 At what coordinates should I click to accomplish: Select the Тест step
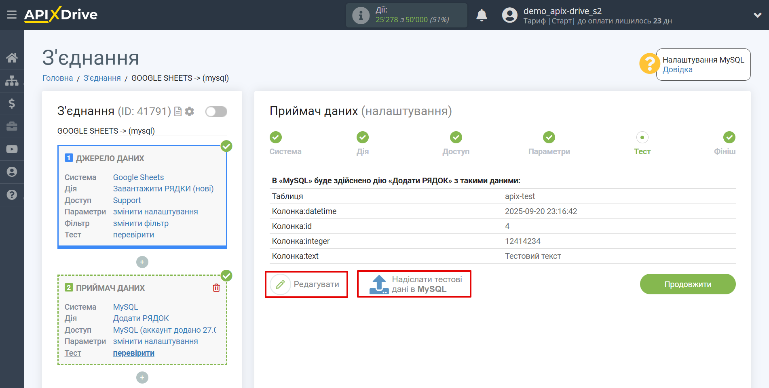[642, 137]
